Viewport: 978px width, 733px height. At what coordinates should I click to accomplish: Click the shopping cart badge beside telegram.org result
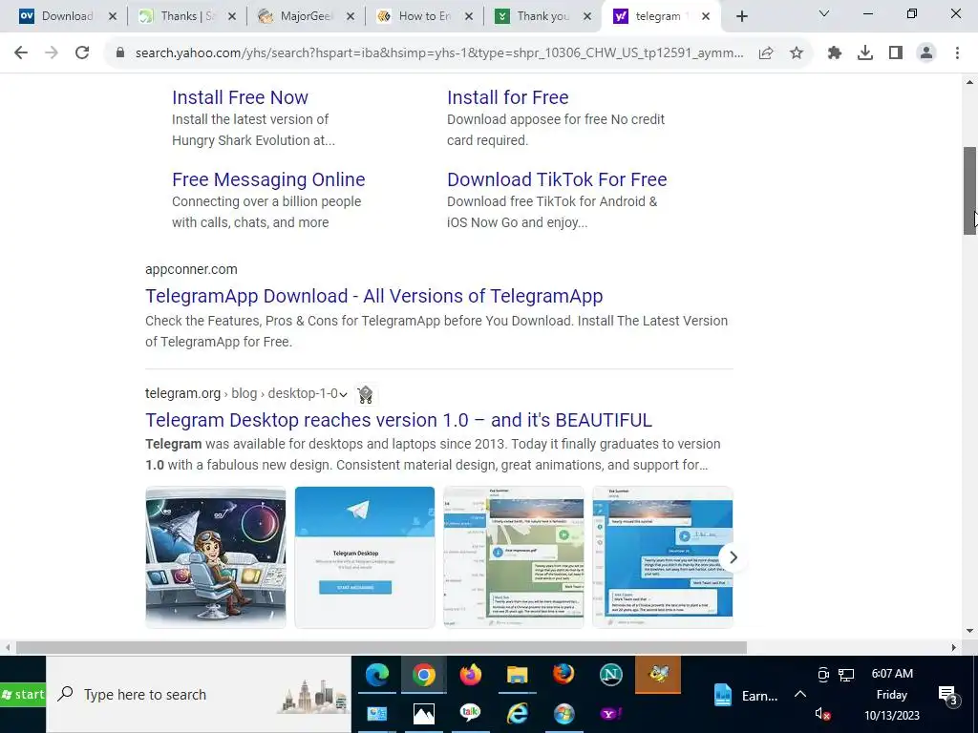tap(366, 394)
